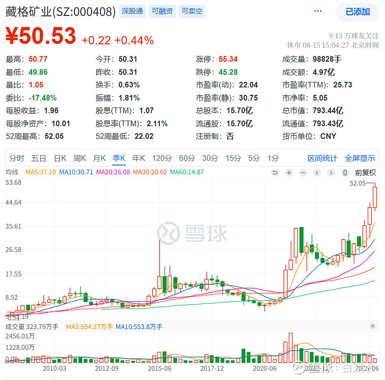The image size is (385, 380).
Task: Switch to 5分 chart tab
Action: (254, 158)
